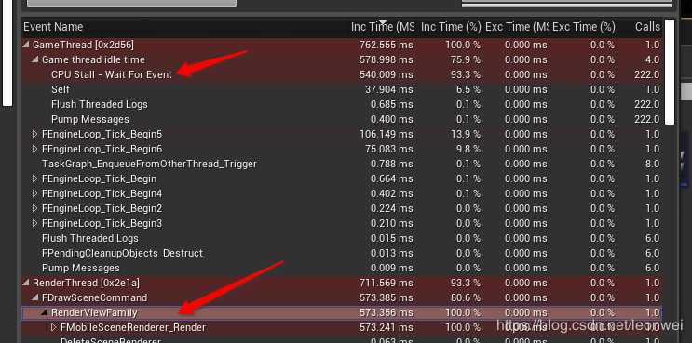Click the 37.904 ms Self value
692x343 pixels.
(x=388, y=90)
